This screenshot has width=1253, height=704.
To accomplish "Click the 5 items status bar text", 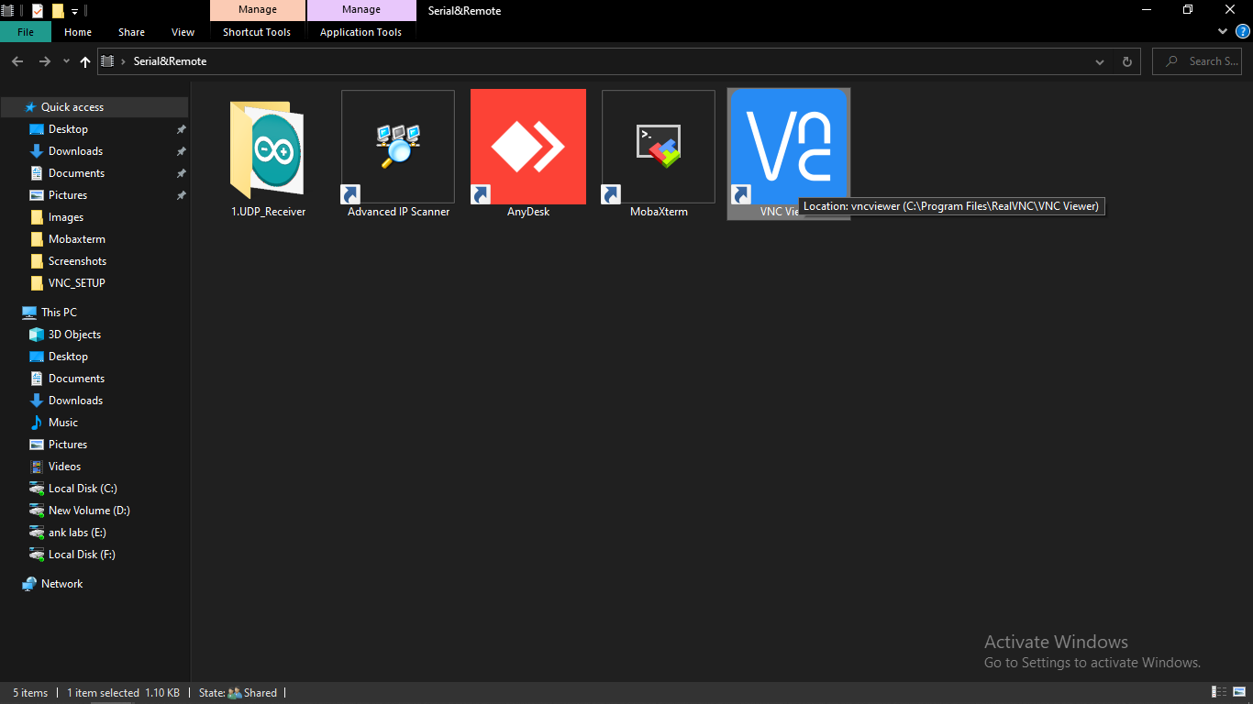I will tap(30, 693).
